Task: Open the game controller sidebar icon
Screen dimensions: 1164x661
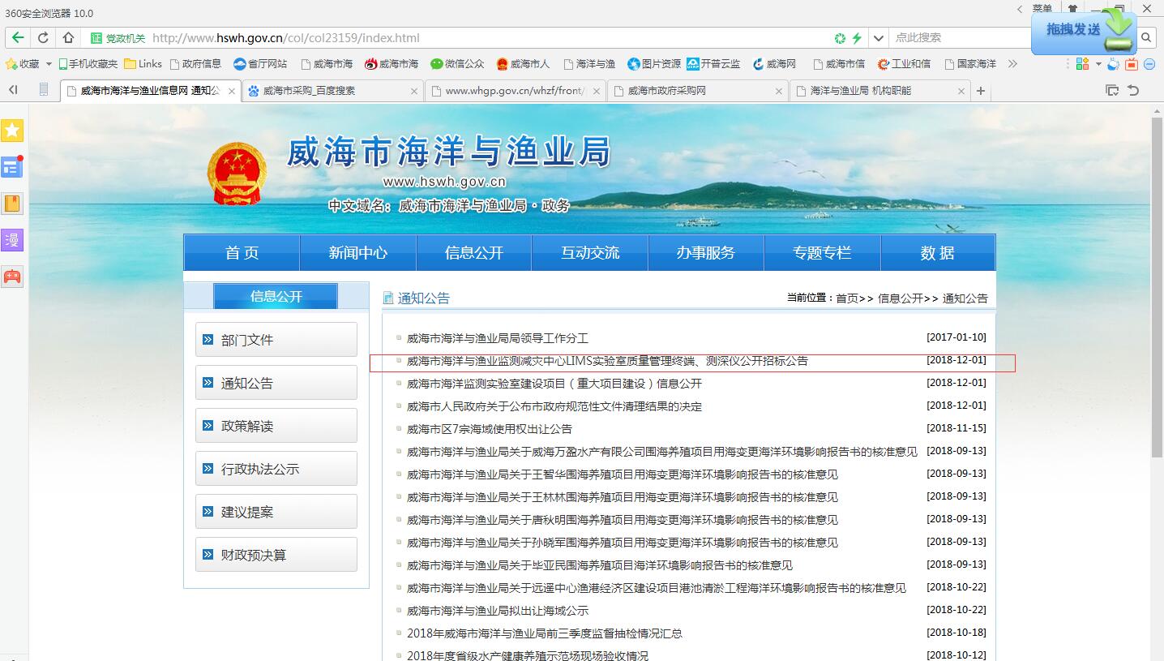Action: click(12, 277)
